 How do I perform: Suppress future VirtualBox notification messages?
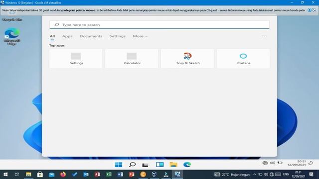tap(314, 10)
